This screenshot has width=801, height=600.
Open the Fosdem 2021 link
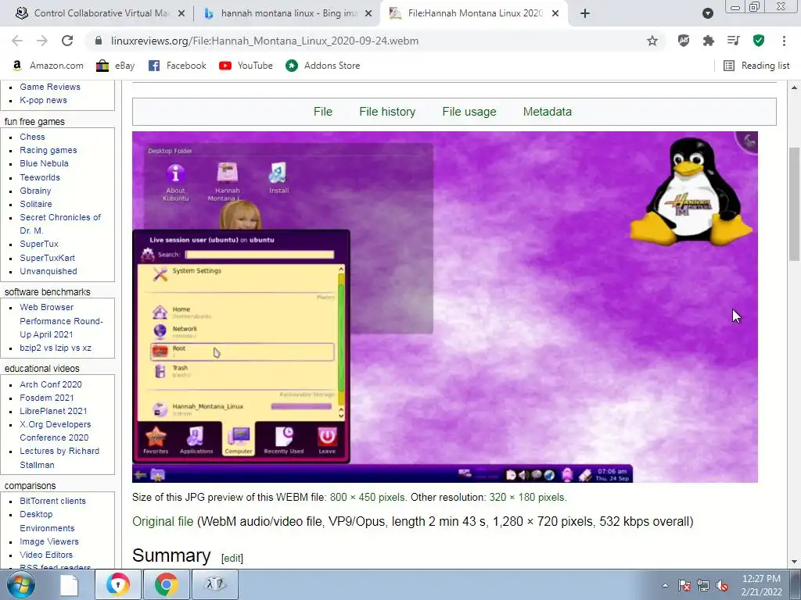point(46,398)
